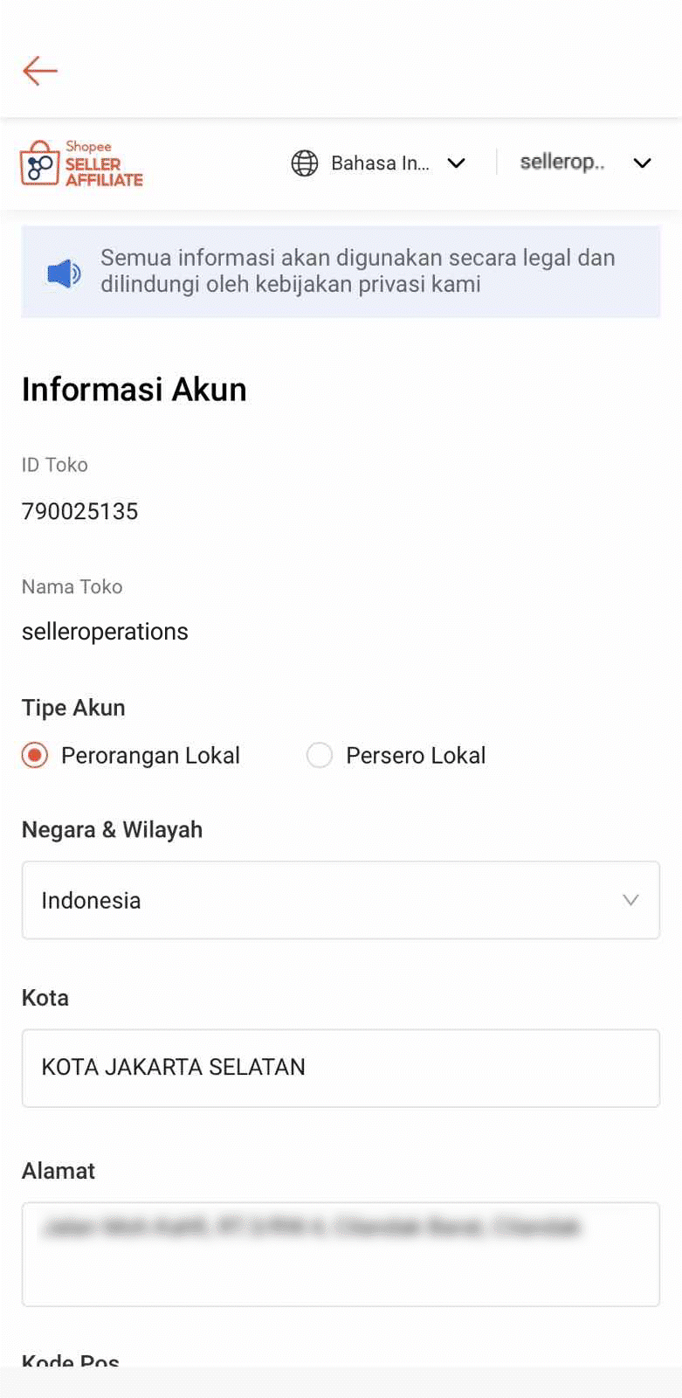Select the Persero Lokal radio button

coord(320,755)
